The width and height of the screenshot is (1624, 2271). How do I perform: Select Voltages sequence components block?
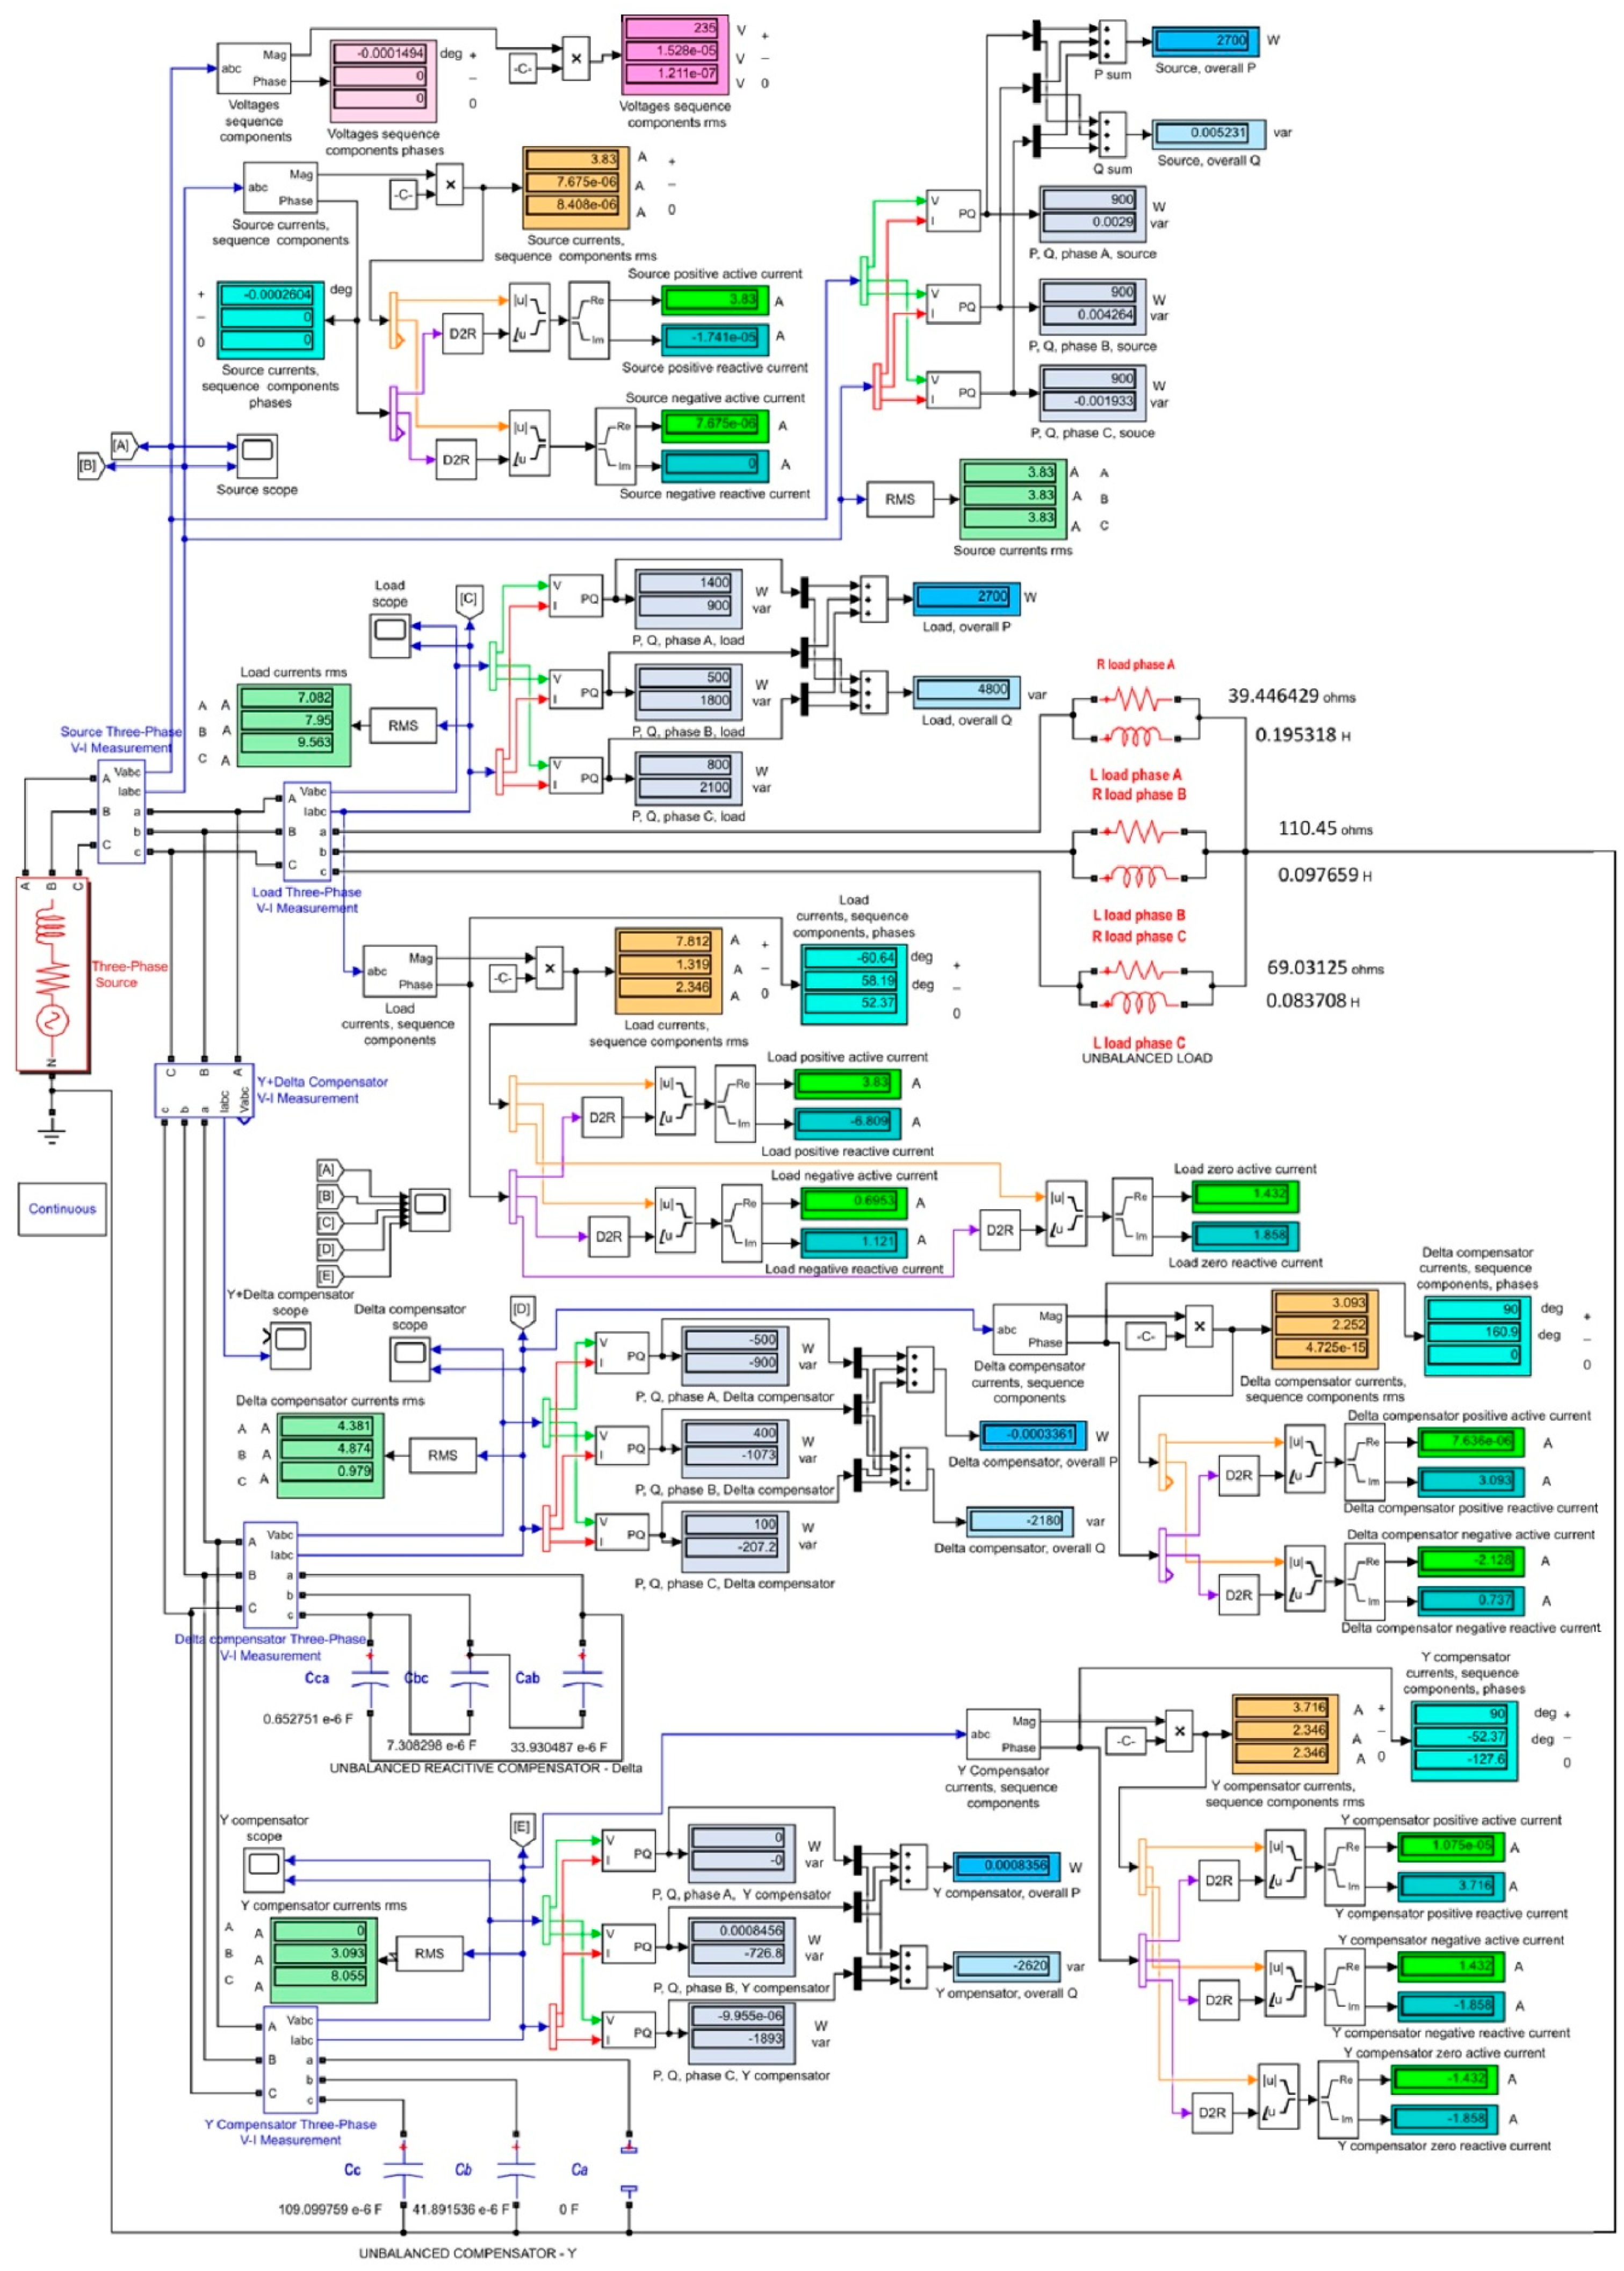(254, 68)
